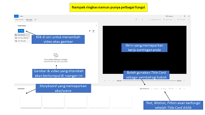This screenshot has height=115, width=205.
Task: Click the blue back arrow in Photos
Action: pyautogui.click(x=16, y=16)
